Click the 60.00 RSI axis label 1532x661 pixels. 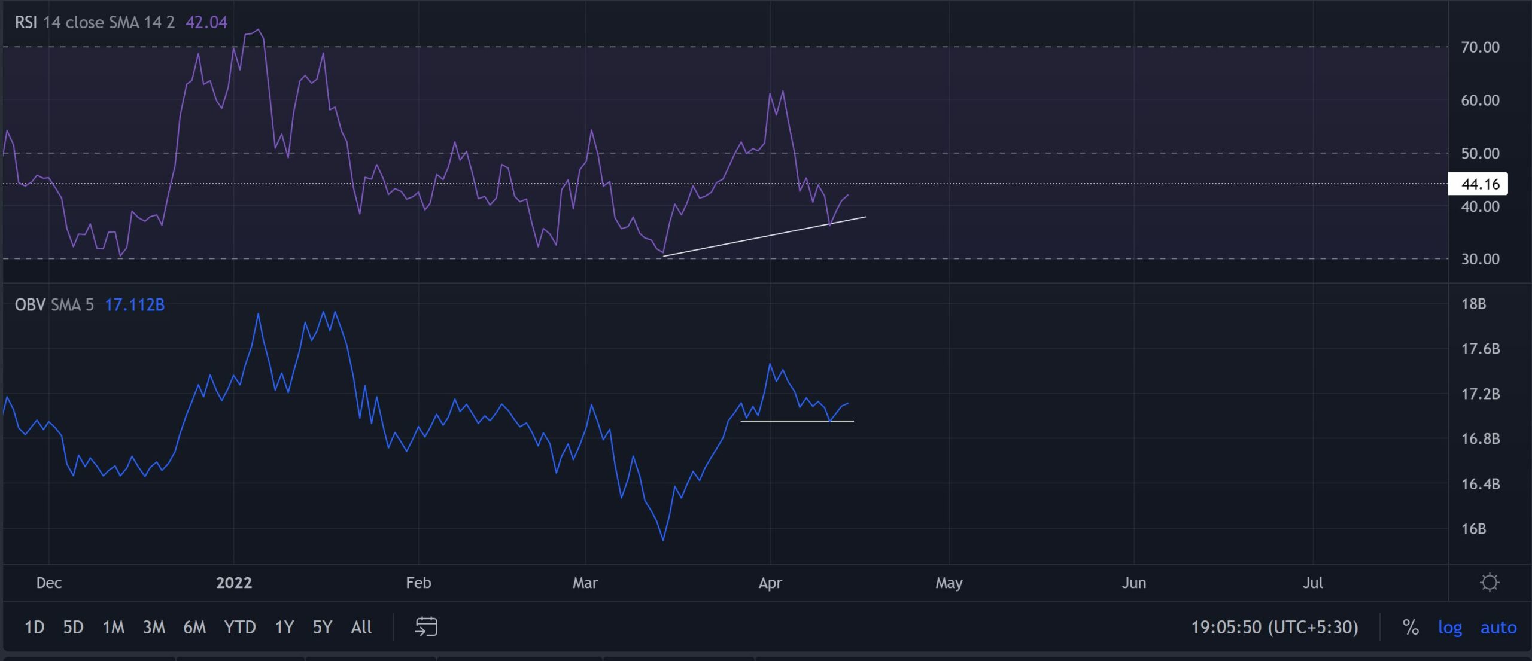pyautogui.click(x=1480, y=100)
